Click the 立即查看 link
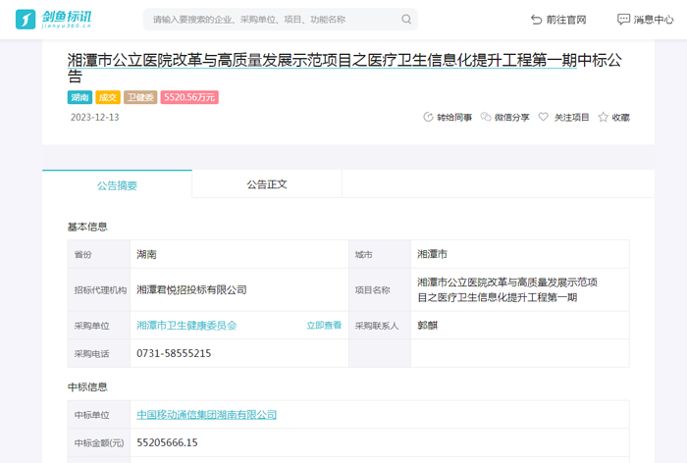 (x=324, y=325)
